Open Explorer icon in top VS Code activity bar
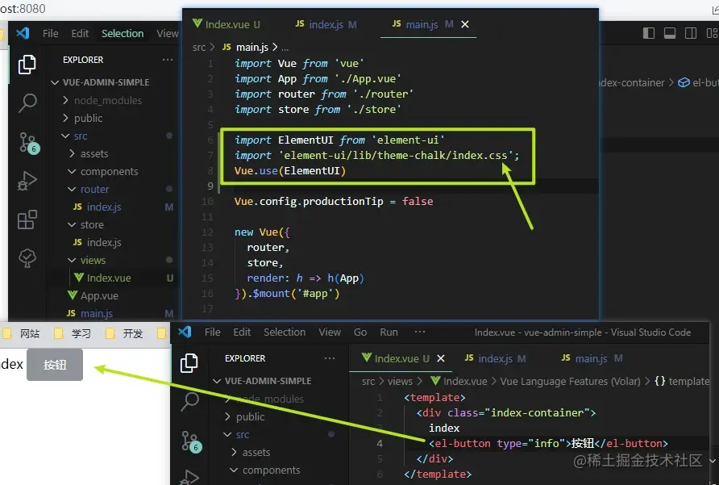The width and height of the screenshot is (719, 485). 27,65
